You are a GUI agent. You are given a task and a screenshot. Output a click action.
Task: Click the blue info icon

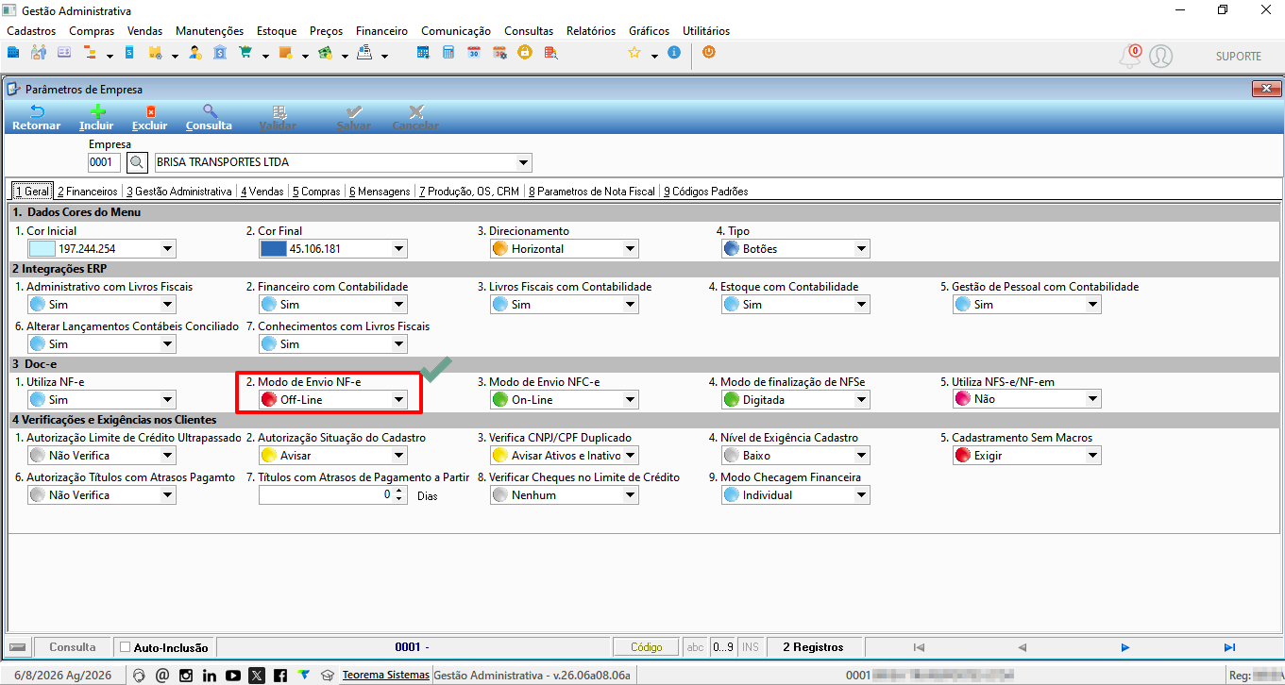(x=673, y=53)
